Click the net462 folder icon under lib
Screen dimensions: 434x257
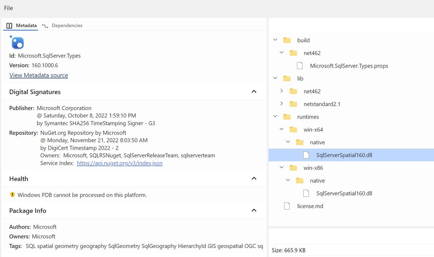click(293, 91)
